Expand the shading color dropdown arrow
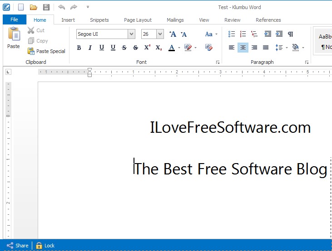This screenshot has width=332, height=251. tap(303, 48)
